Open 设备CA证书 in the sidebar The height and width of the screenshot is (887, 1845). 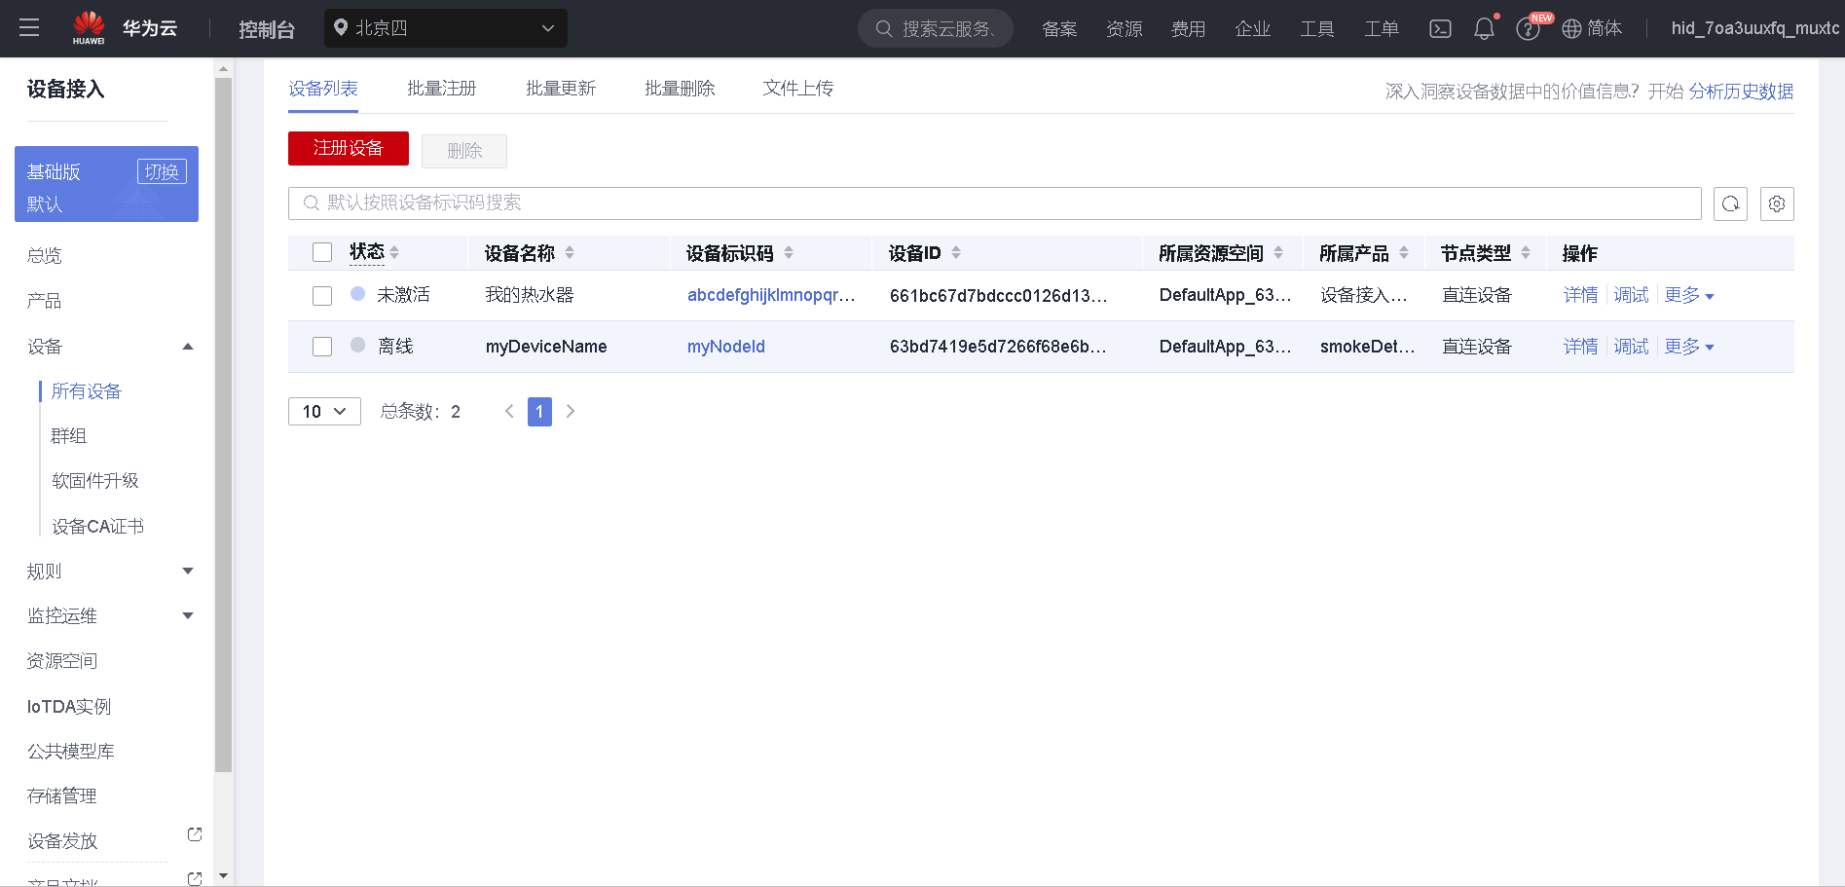(97, 527)
